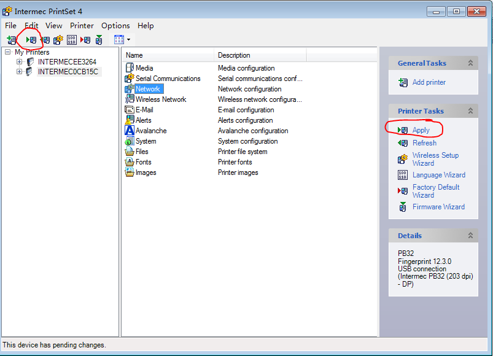Click the 'Printer images' description text

pyautogui.click(x=238, y=172)
